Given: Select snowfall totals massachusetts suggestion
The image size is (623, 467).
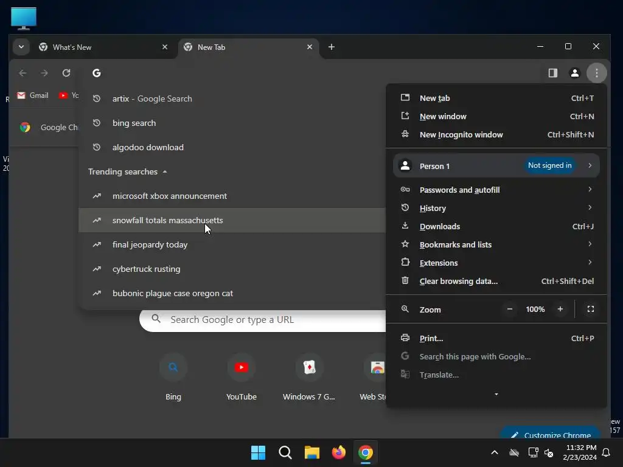Looking at the screenshot, I should coord(232,220).
